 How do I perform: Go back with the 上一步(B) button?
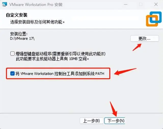coord(92,121)
